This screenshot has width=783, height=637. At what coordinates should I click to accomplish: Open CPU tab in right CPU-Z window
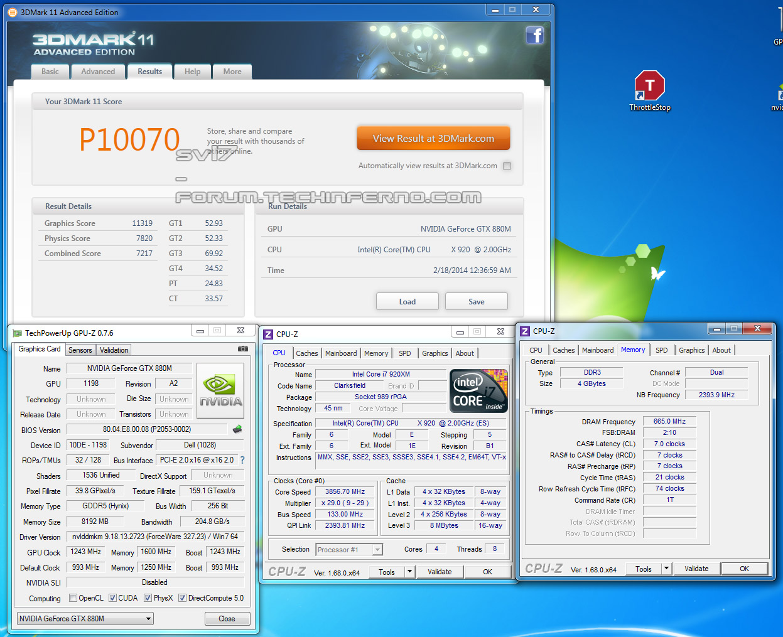click(536, 350)
